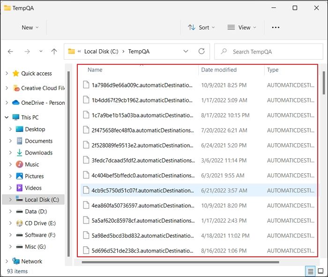
Task: Select file 1a7986d9e66a009c.automaticDestinations
Action: click(142, 85)
